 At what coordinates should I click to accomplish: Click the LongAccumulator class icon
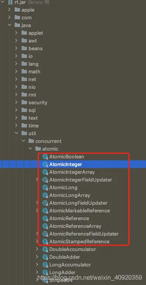pyautogui.click(x=45, y=265)
